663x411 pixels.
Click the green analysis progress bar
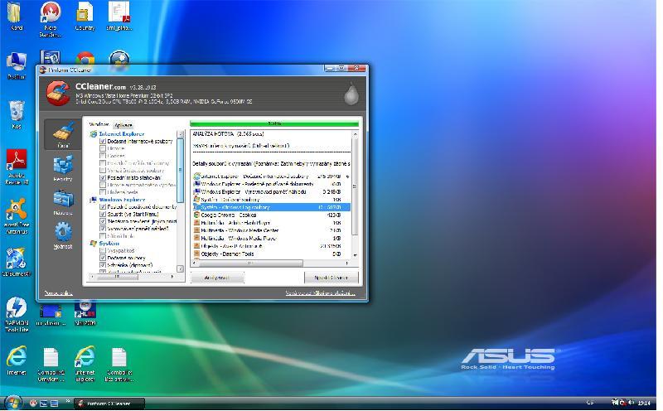pyautogui.click(x=274, y=123)
